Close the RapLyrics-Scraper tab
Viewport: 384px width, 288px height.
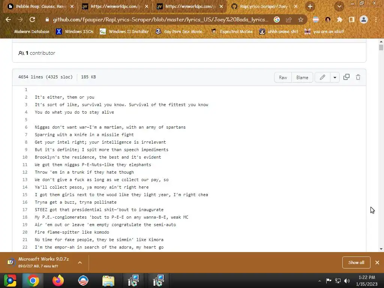point(296,6)
